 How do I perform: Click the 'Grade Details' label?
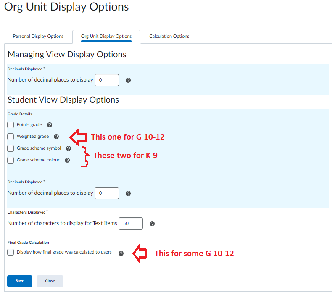(20, 114)
